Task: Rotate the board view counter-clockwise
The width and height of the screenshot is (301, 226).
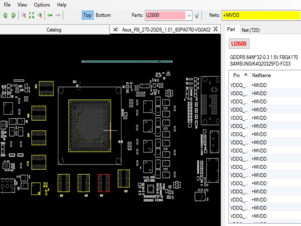Action: (5, 15)
